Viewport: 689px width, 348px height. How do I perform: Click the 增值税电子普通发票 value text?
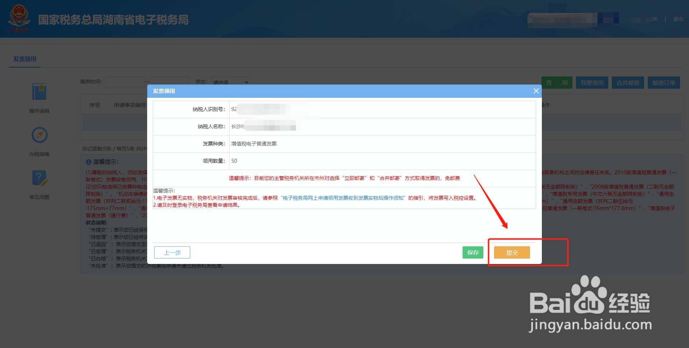tap(254, 144)
